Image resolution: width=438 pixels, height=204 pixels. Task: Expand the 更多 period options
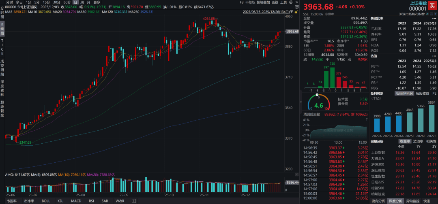[x=97, y=2]
